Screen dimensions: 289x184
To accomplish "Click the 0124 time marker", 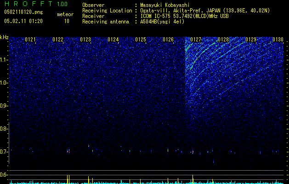I will (113, 40).
